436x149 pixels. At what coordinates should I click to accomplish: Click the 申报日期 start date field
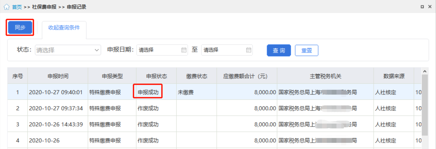(159, 50)
